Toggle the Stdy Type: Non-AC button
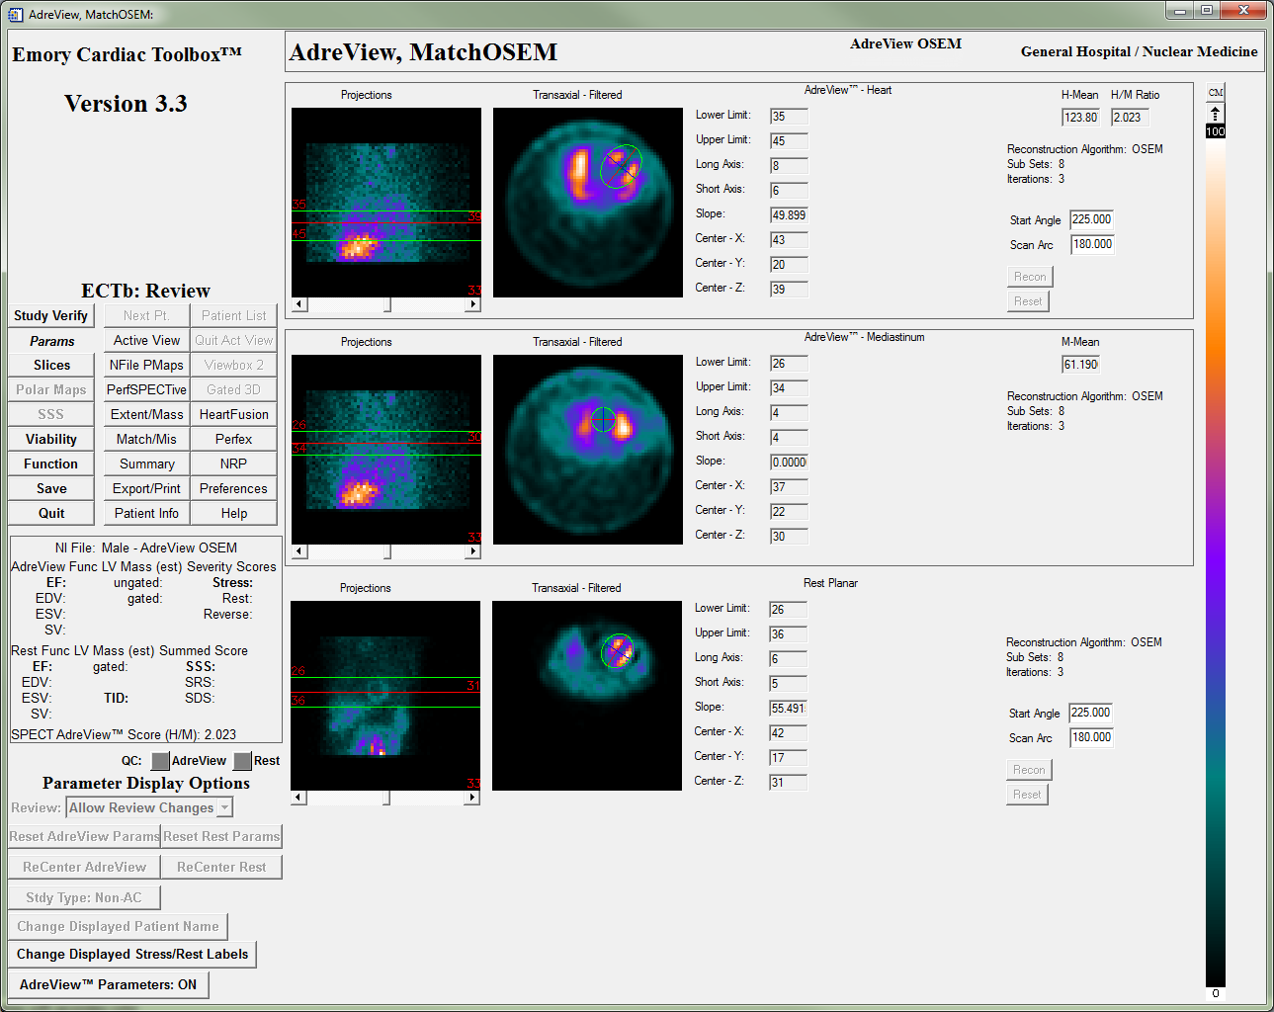Screen dimensions: 1274x1012 (84, 897)
